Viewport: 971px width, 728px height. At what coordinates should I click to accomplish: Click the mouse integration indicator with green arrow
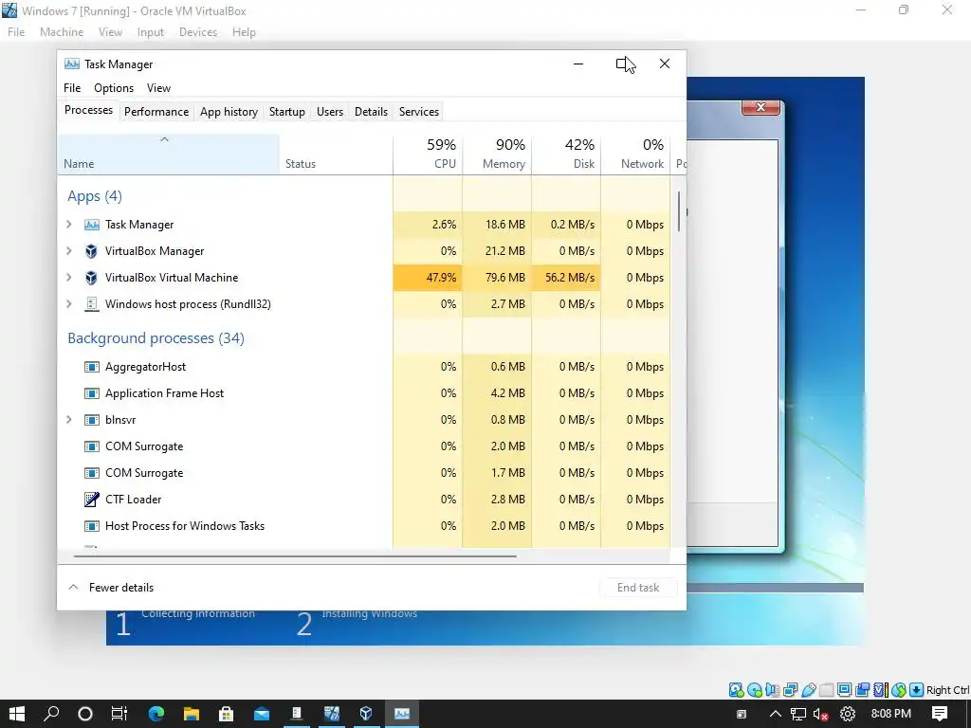pos(899,690)
